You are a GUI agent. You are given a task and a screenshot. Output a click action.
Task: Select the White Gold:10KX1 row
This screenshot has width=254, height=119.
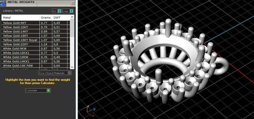pos(36,53)
